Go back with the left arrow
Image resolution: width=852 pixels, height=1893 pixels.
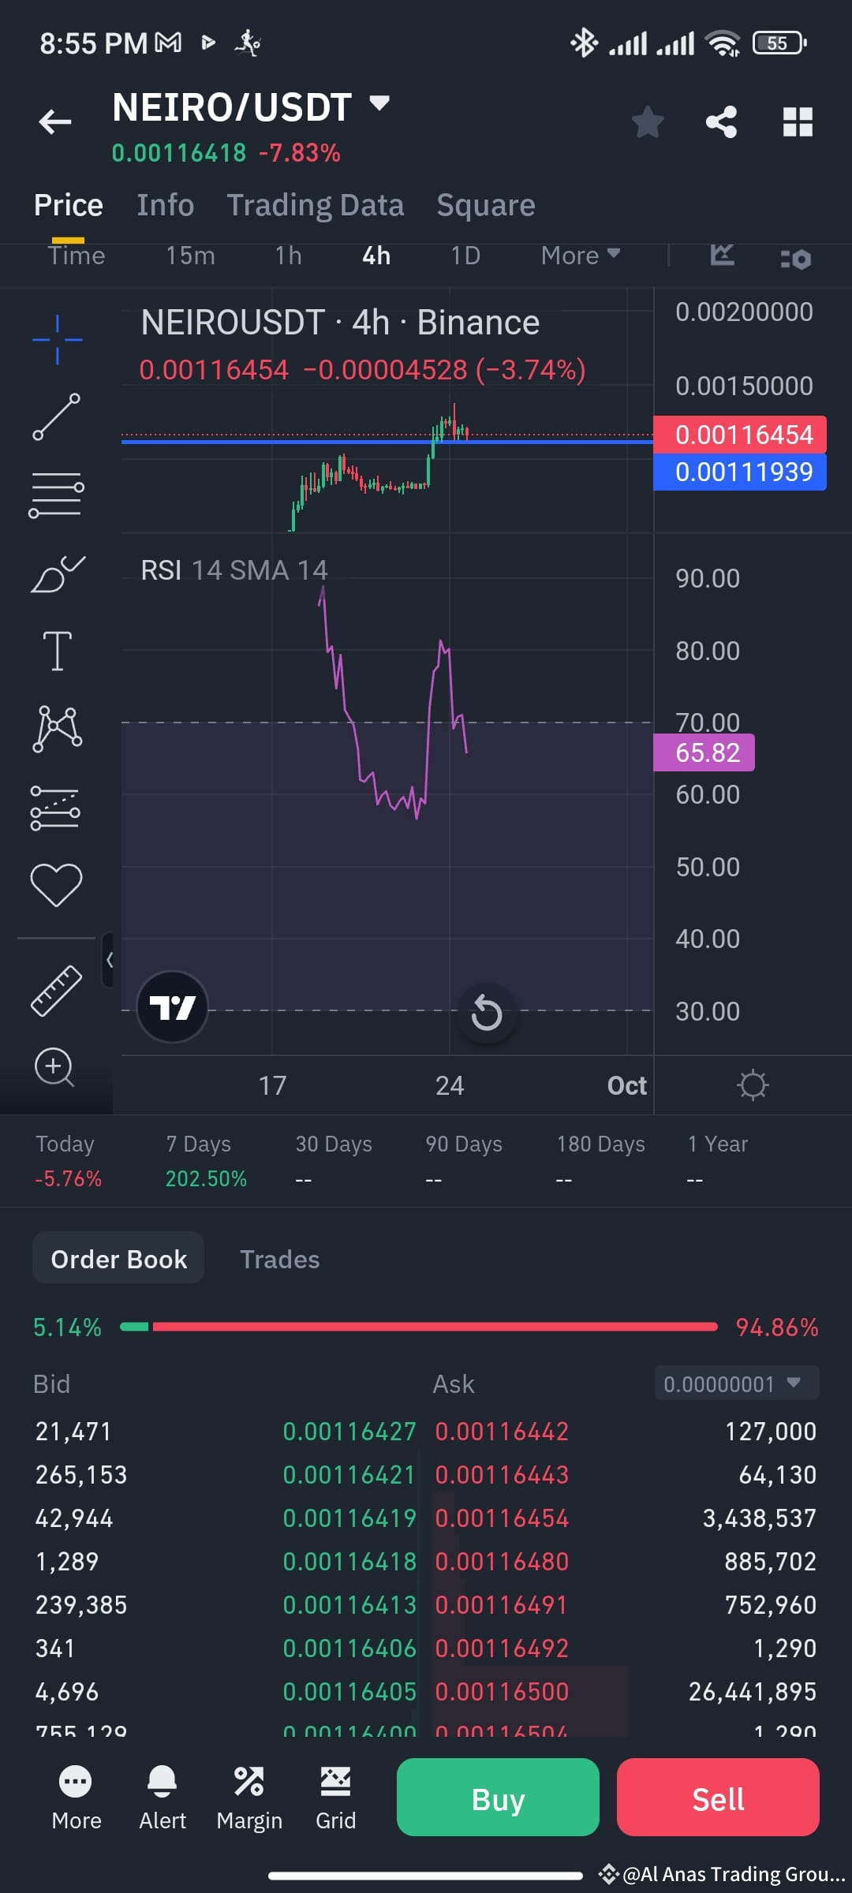(55, 121)
